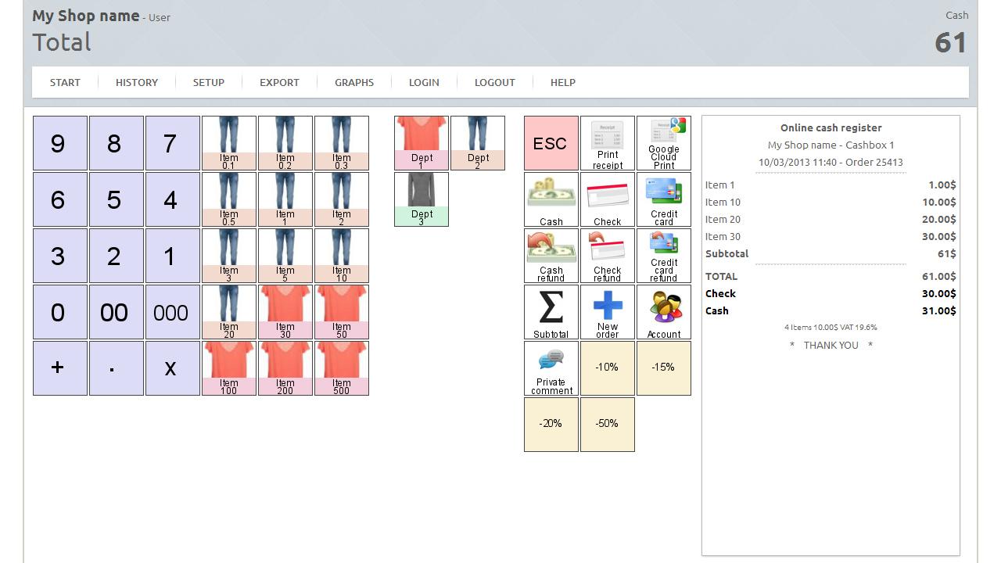Tap the plus keypad key
The width and height of the screenshot is (1001, 563).
(60, 368)
